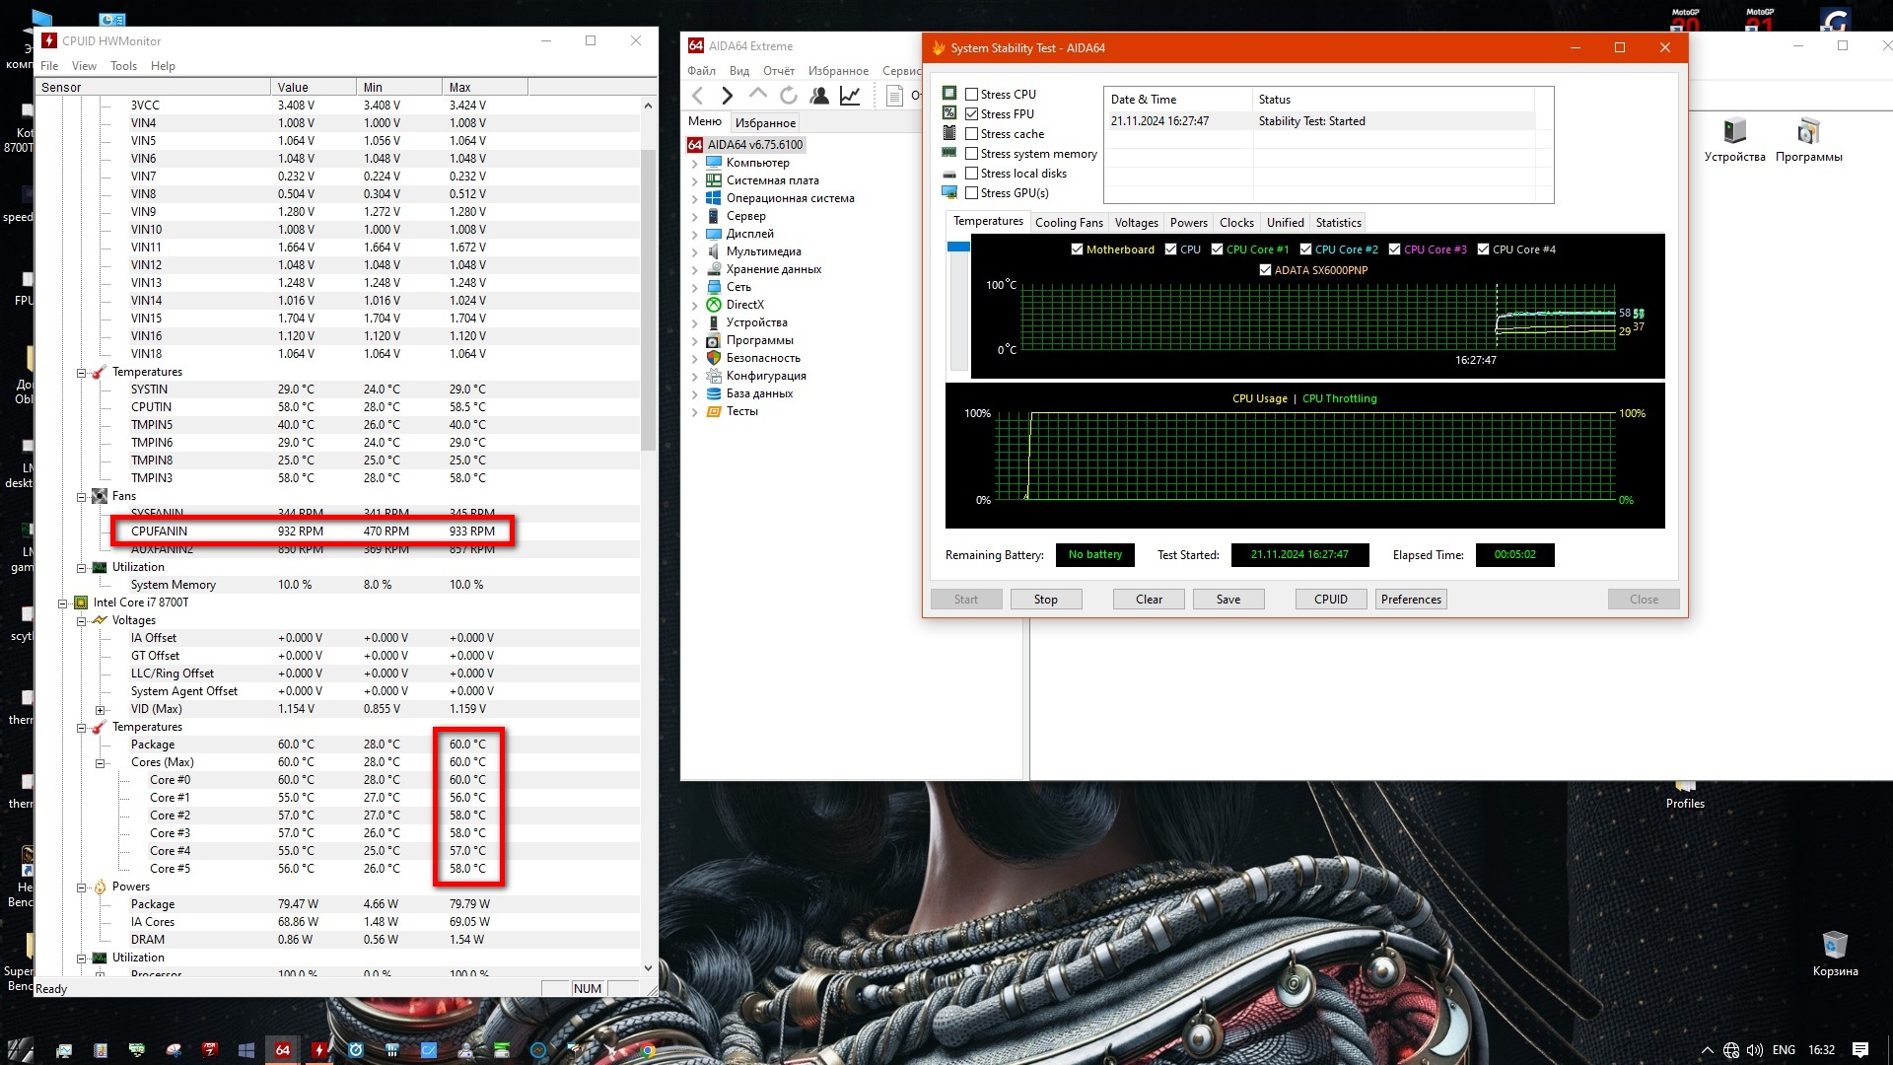
Task: Toggle the CPU Core #4 graph checkbox
Action: point(1483,249)
